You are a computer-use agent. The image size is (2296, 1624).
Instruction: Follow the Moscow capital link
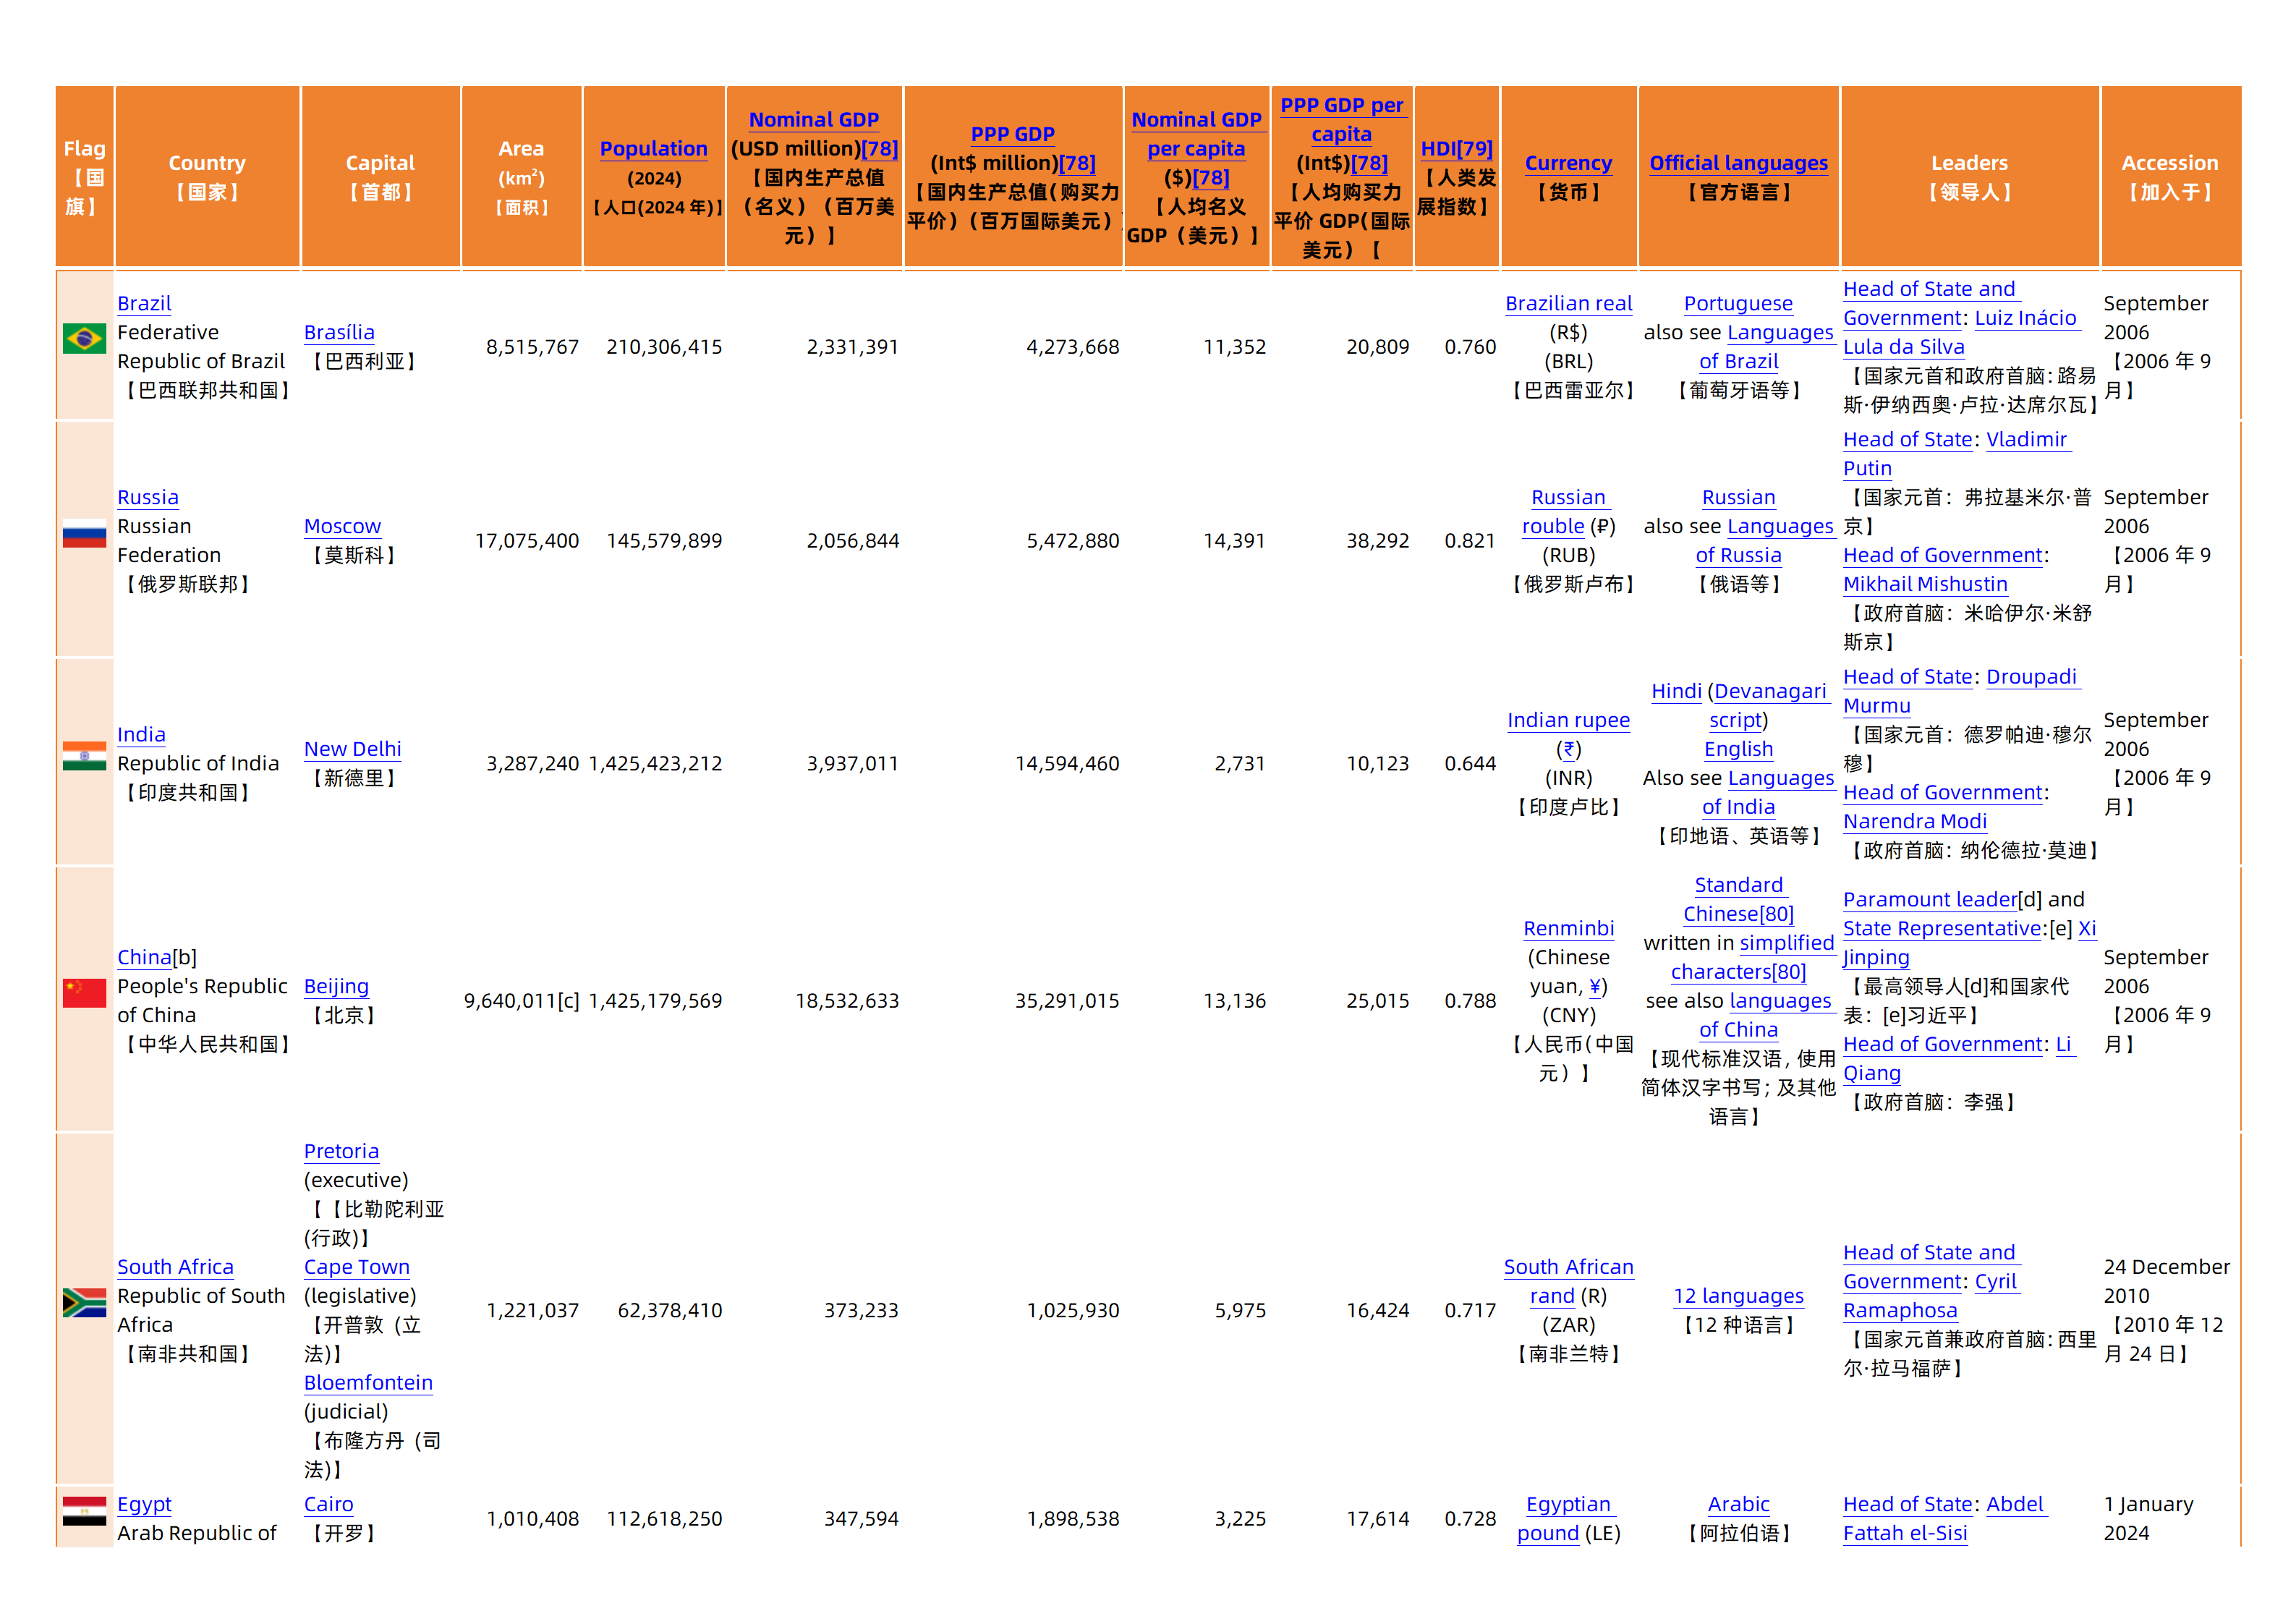342,526
